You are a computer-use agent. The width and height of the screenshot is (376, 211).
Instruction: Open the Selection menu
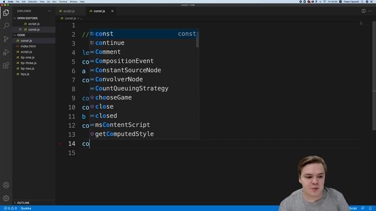point(32,2)
